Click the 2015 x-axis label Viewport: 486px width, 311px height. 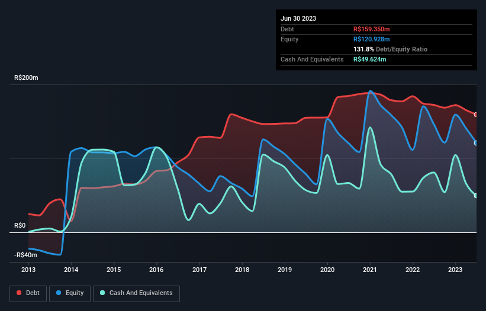(114, 270)
